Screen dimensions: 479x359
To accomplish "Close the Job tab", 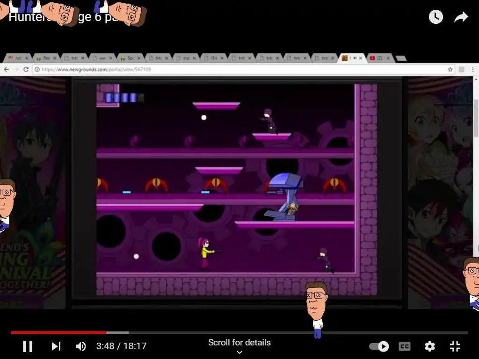I will click(x=27, y=58).
